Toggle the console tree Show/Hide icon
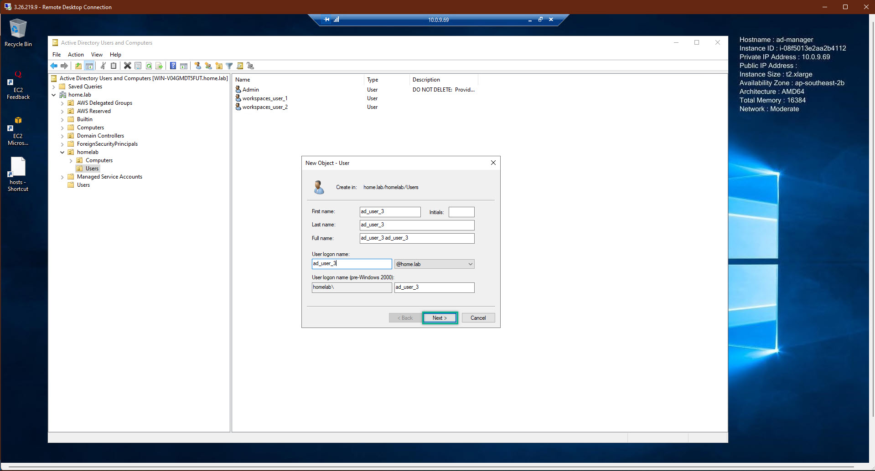Viewport: 875px width, 471px height. (89, 66)
